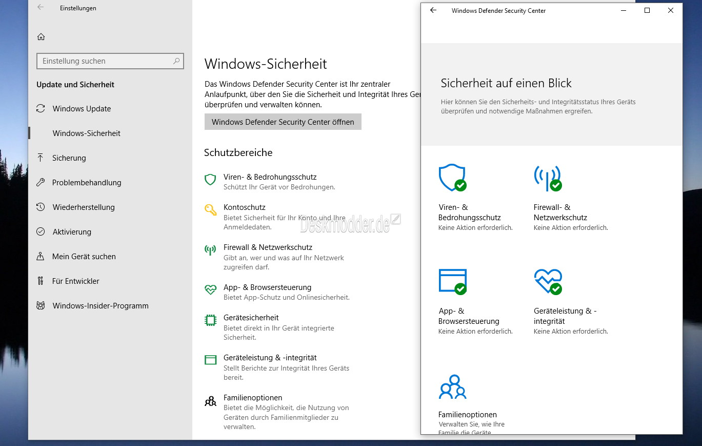Click the Gerätesicherheit chip icon
This screenshot has width=702, height=446.
tap(210, 320)
